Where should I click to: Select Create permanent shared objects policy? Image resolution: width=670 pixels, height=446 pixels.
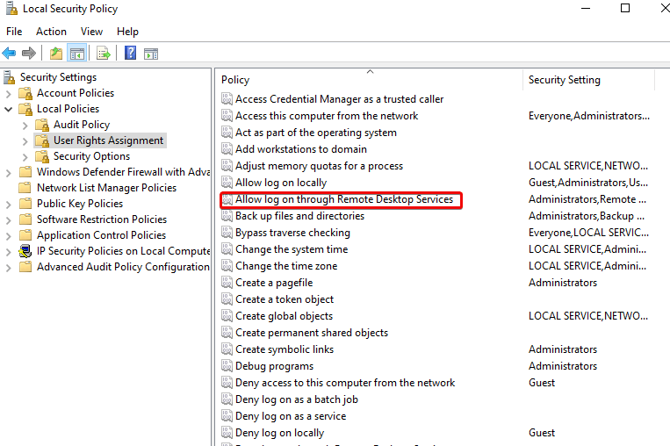click(x=312, y=333)
